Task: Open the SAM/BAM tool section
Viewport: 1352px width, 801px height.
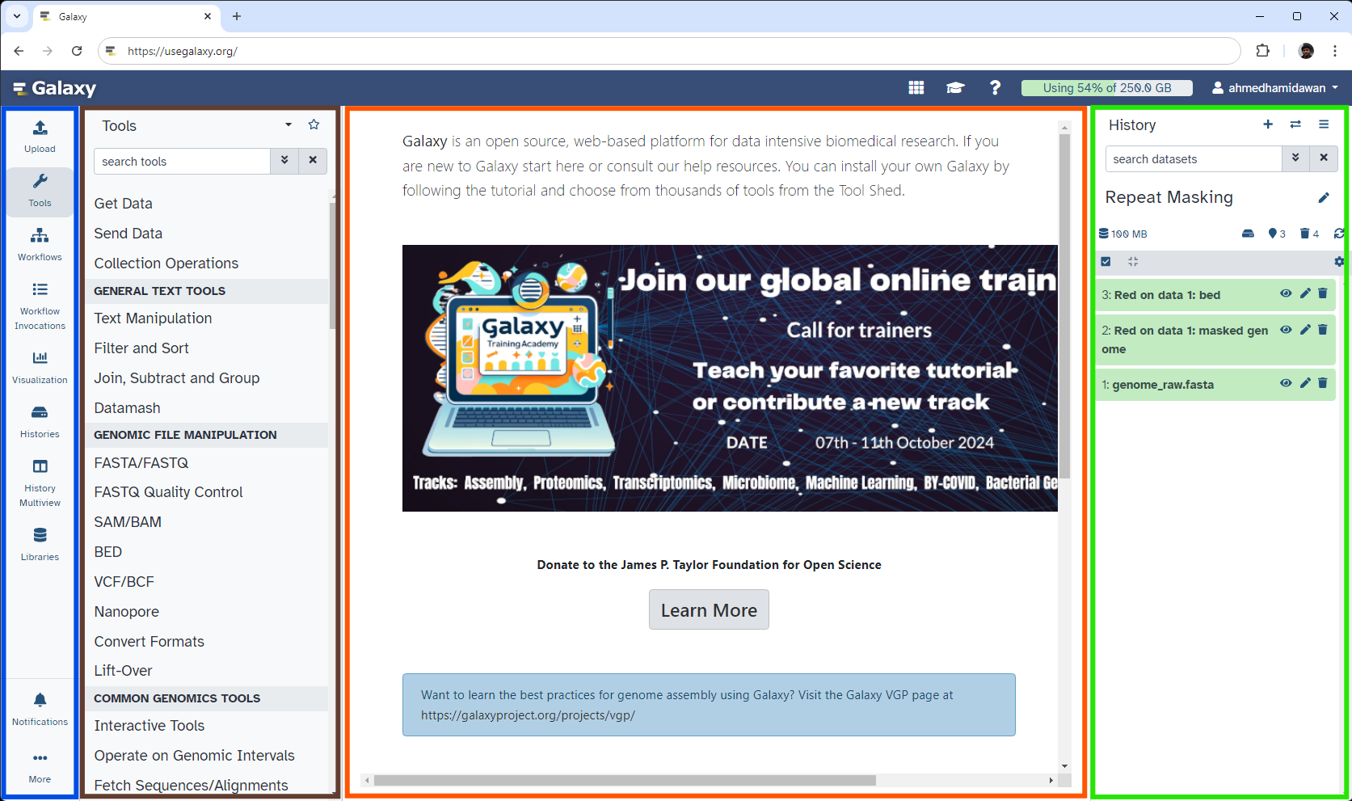Action: (128, 522)
